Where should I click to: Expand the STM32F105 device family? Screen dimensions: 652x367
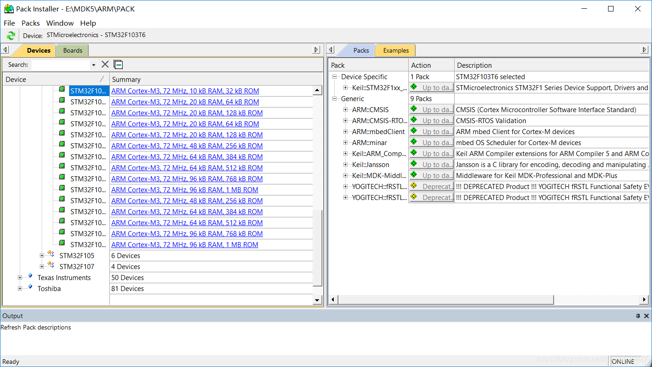[x=42, y=256]
